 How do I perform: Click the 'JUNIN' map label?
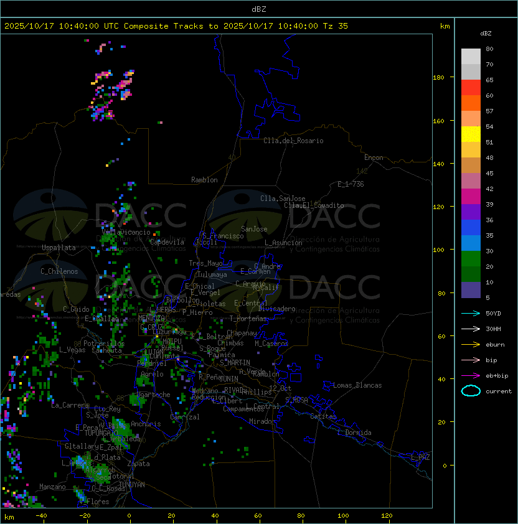pos(228,379)
